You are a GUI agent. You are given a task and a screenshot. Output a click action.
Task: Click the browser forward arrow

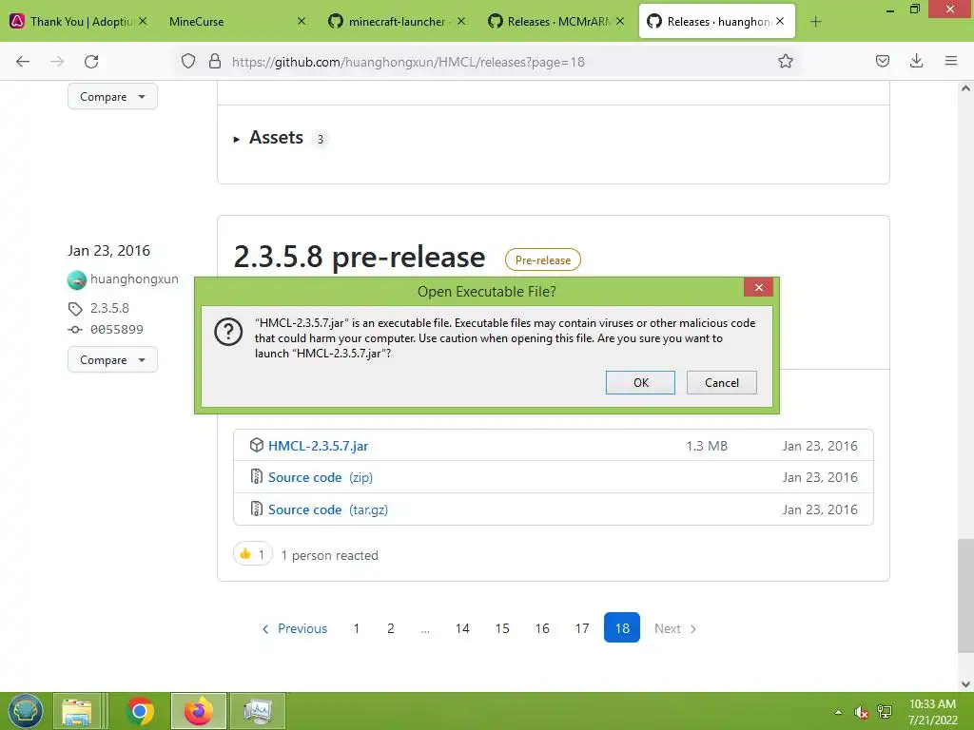click(x=57, y=62)
